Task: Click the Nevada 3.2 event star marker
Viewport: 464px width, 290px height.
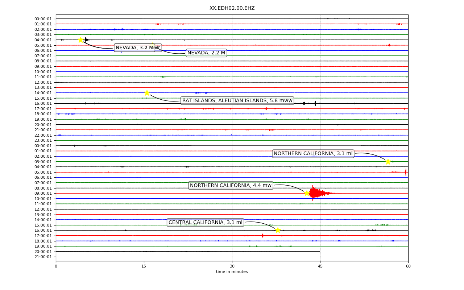Action: pyautogui.click(x=80, y=40)
